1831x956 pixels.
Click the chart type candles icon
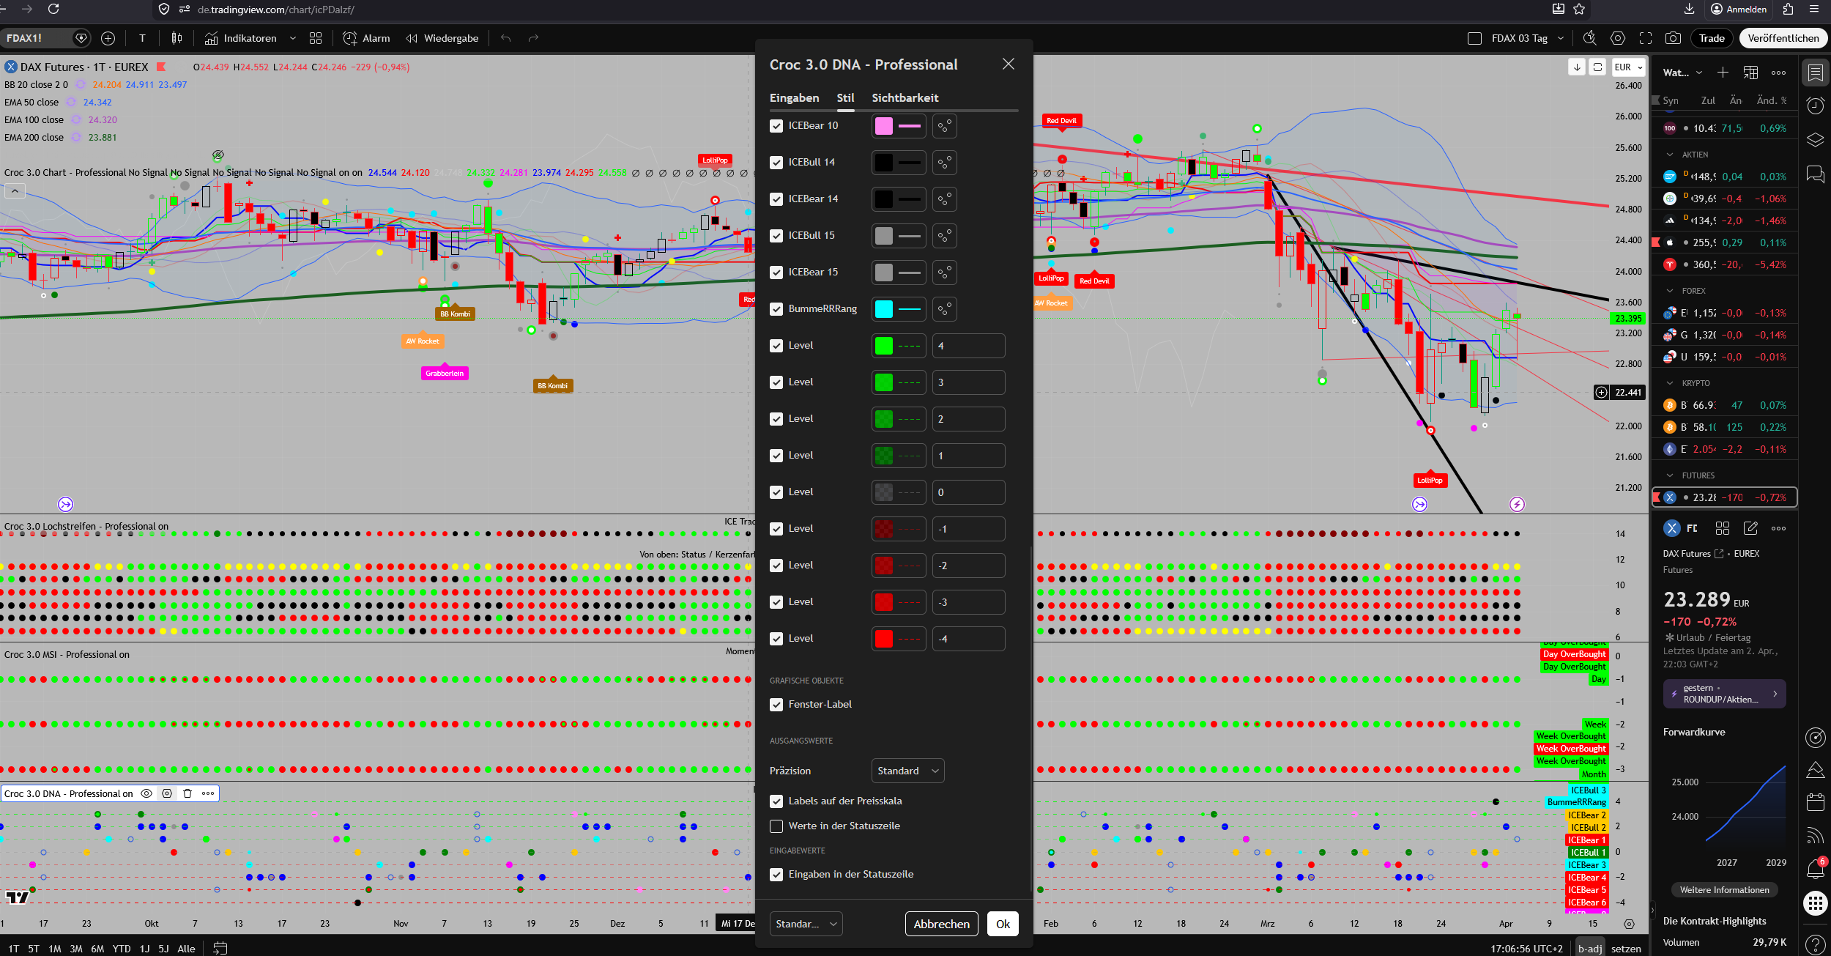coord(177,38)
